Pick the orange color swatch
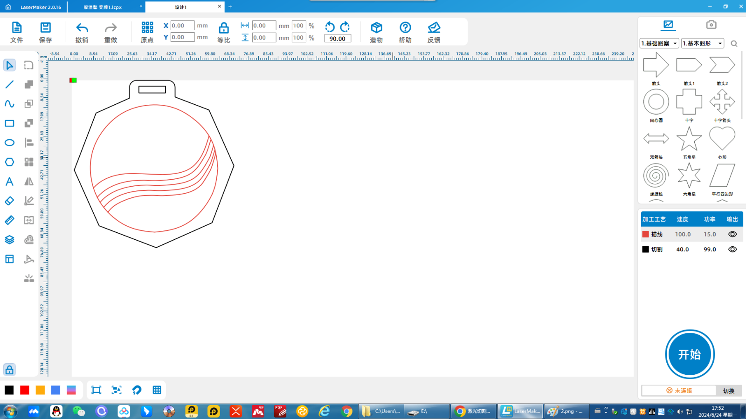Image resolution: width=746 pixels, height=419 pixels. 41,390
